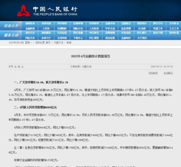The width and height of the screenshot is (181, 167).
Task: Open the 国际交往 navigation item
Action: tap(78, 28)
